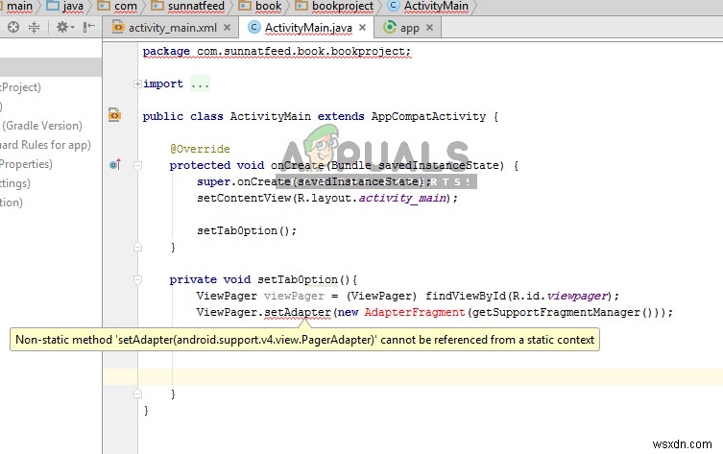Screen dimensions: 723x454
Task: Open bookproject breadcrumb package
Action: (x=334, y=6)
